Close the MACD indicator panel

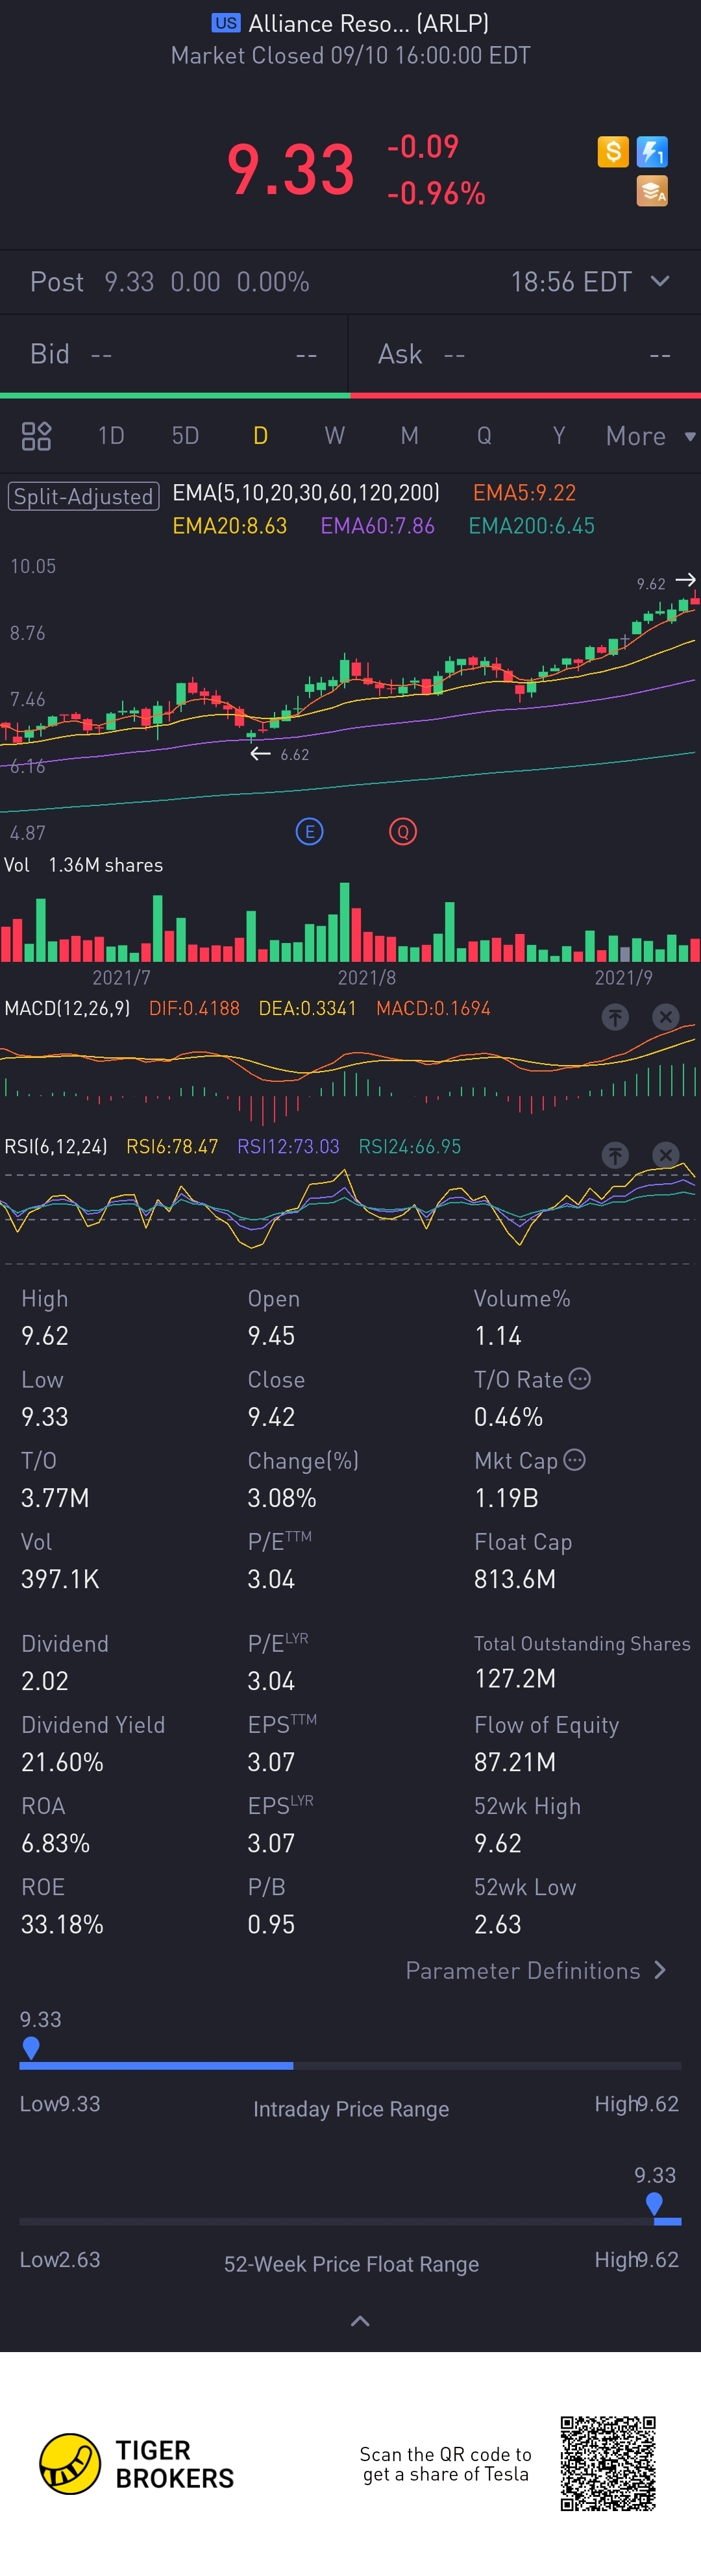(x=665, y=1017)
